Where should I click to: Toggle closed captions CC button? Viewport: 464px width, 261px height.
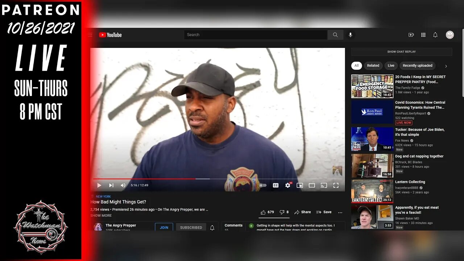click(x=275, y=185)
